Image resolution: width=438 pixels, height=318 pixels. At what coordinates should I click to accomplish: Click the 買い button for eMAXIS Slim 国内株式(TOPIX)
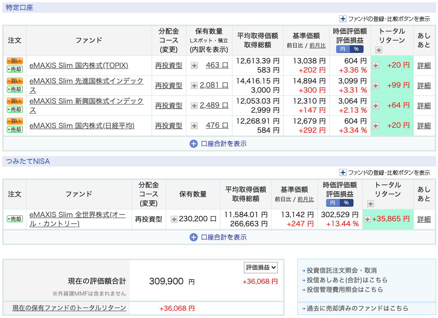[x=15, y=61]
